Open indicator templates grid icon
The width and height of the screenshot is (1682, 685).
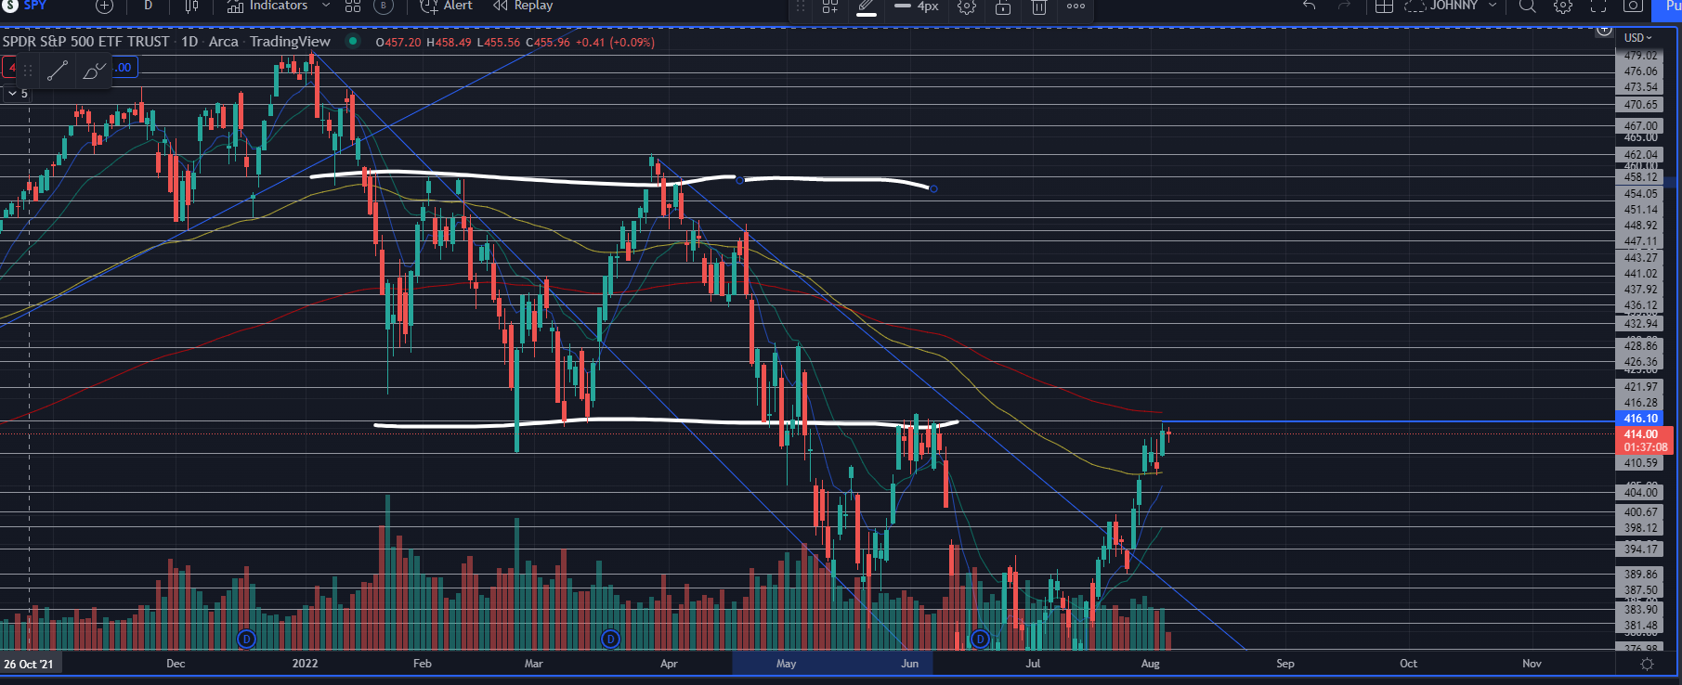pyautogui.click(x=353, y=6)
